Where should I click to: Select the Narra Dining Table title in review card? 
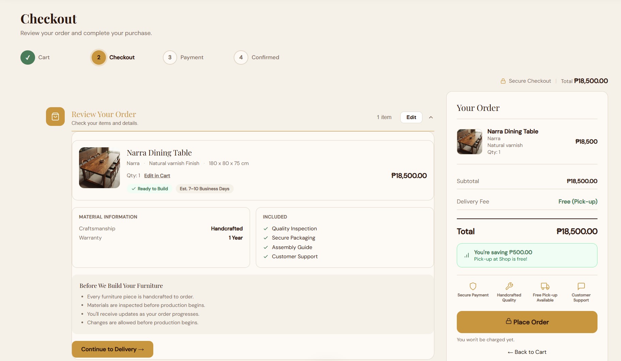pos(159,153)
